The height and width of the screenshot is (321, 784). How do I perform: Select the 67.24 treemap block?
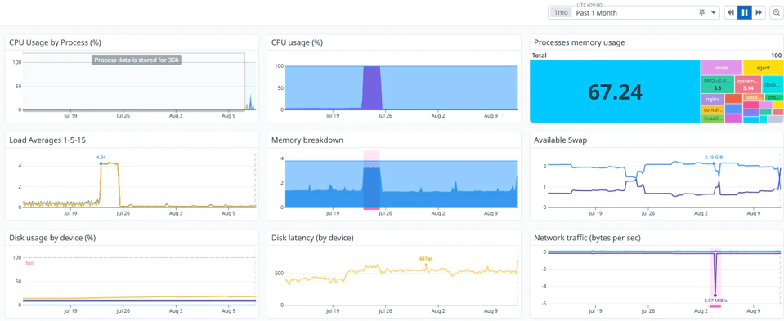pyautogui.click(x=615, y=91)
